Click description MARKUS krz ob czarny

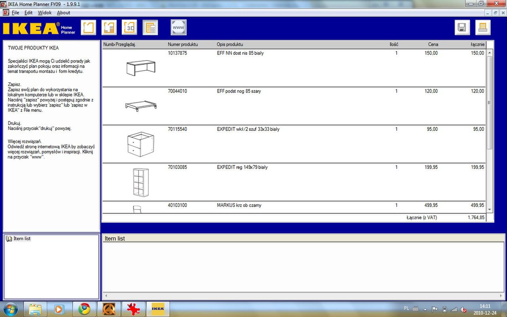click(239, 205)
